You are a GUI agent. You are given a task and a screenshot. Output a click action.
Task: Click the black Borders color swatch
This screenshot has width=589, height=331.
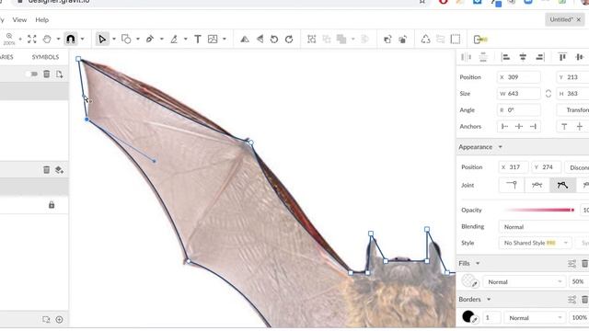coord(468,317)
